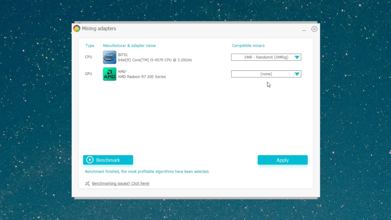
Task: Apply the selected miner configuration
Action: pos(283,160)
